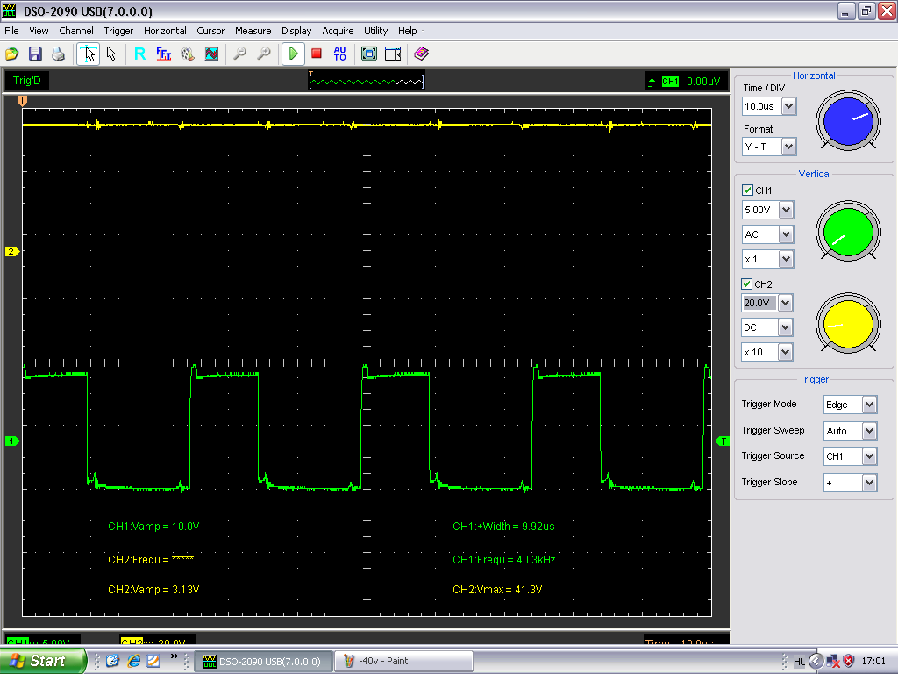Switch to the -40v Paint taskbar window
Image resolution: width=898 pixels, height=674 pixels.
403,661
